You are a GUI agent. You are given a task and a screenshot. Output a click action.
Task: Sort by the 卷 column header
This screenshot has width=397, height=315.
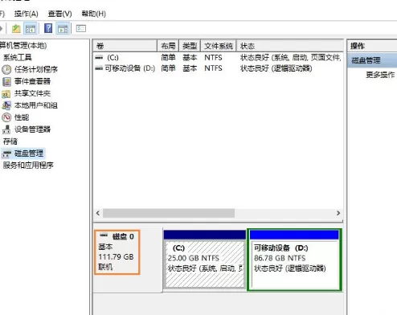pos(125,46)
